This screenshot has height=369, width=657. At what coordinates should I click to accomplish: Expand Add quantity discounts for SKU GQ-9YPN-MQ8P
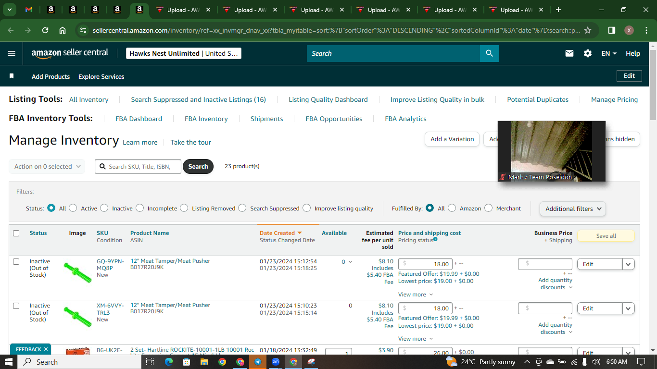coord(556,283)
